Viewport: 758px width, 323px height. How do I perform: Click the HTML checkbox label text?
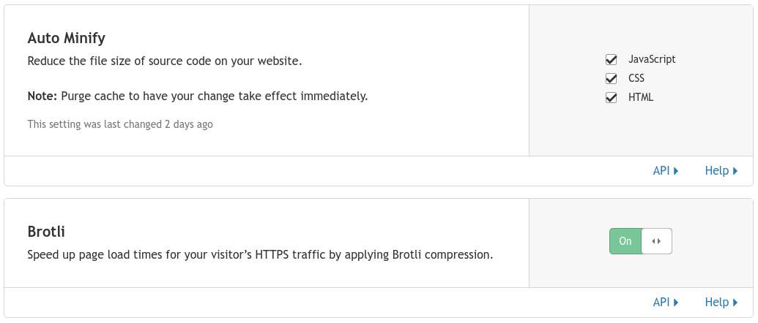click(641, 97)
